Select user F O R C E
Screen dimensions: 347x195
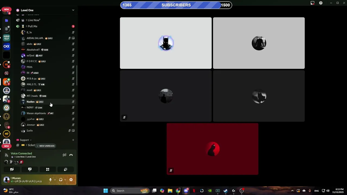click(x=48, y=61)
